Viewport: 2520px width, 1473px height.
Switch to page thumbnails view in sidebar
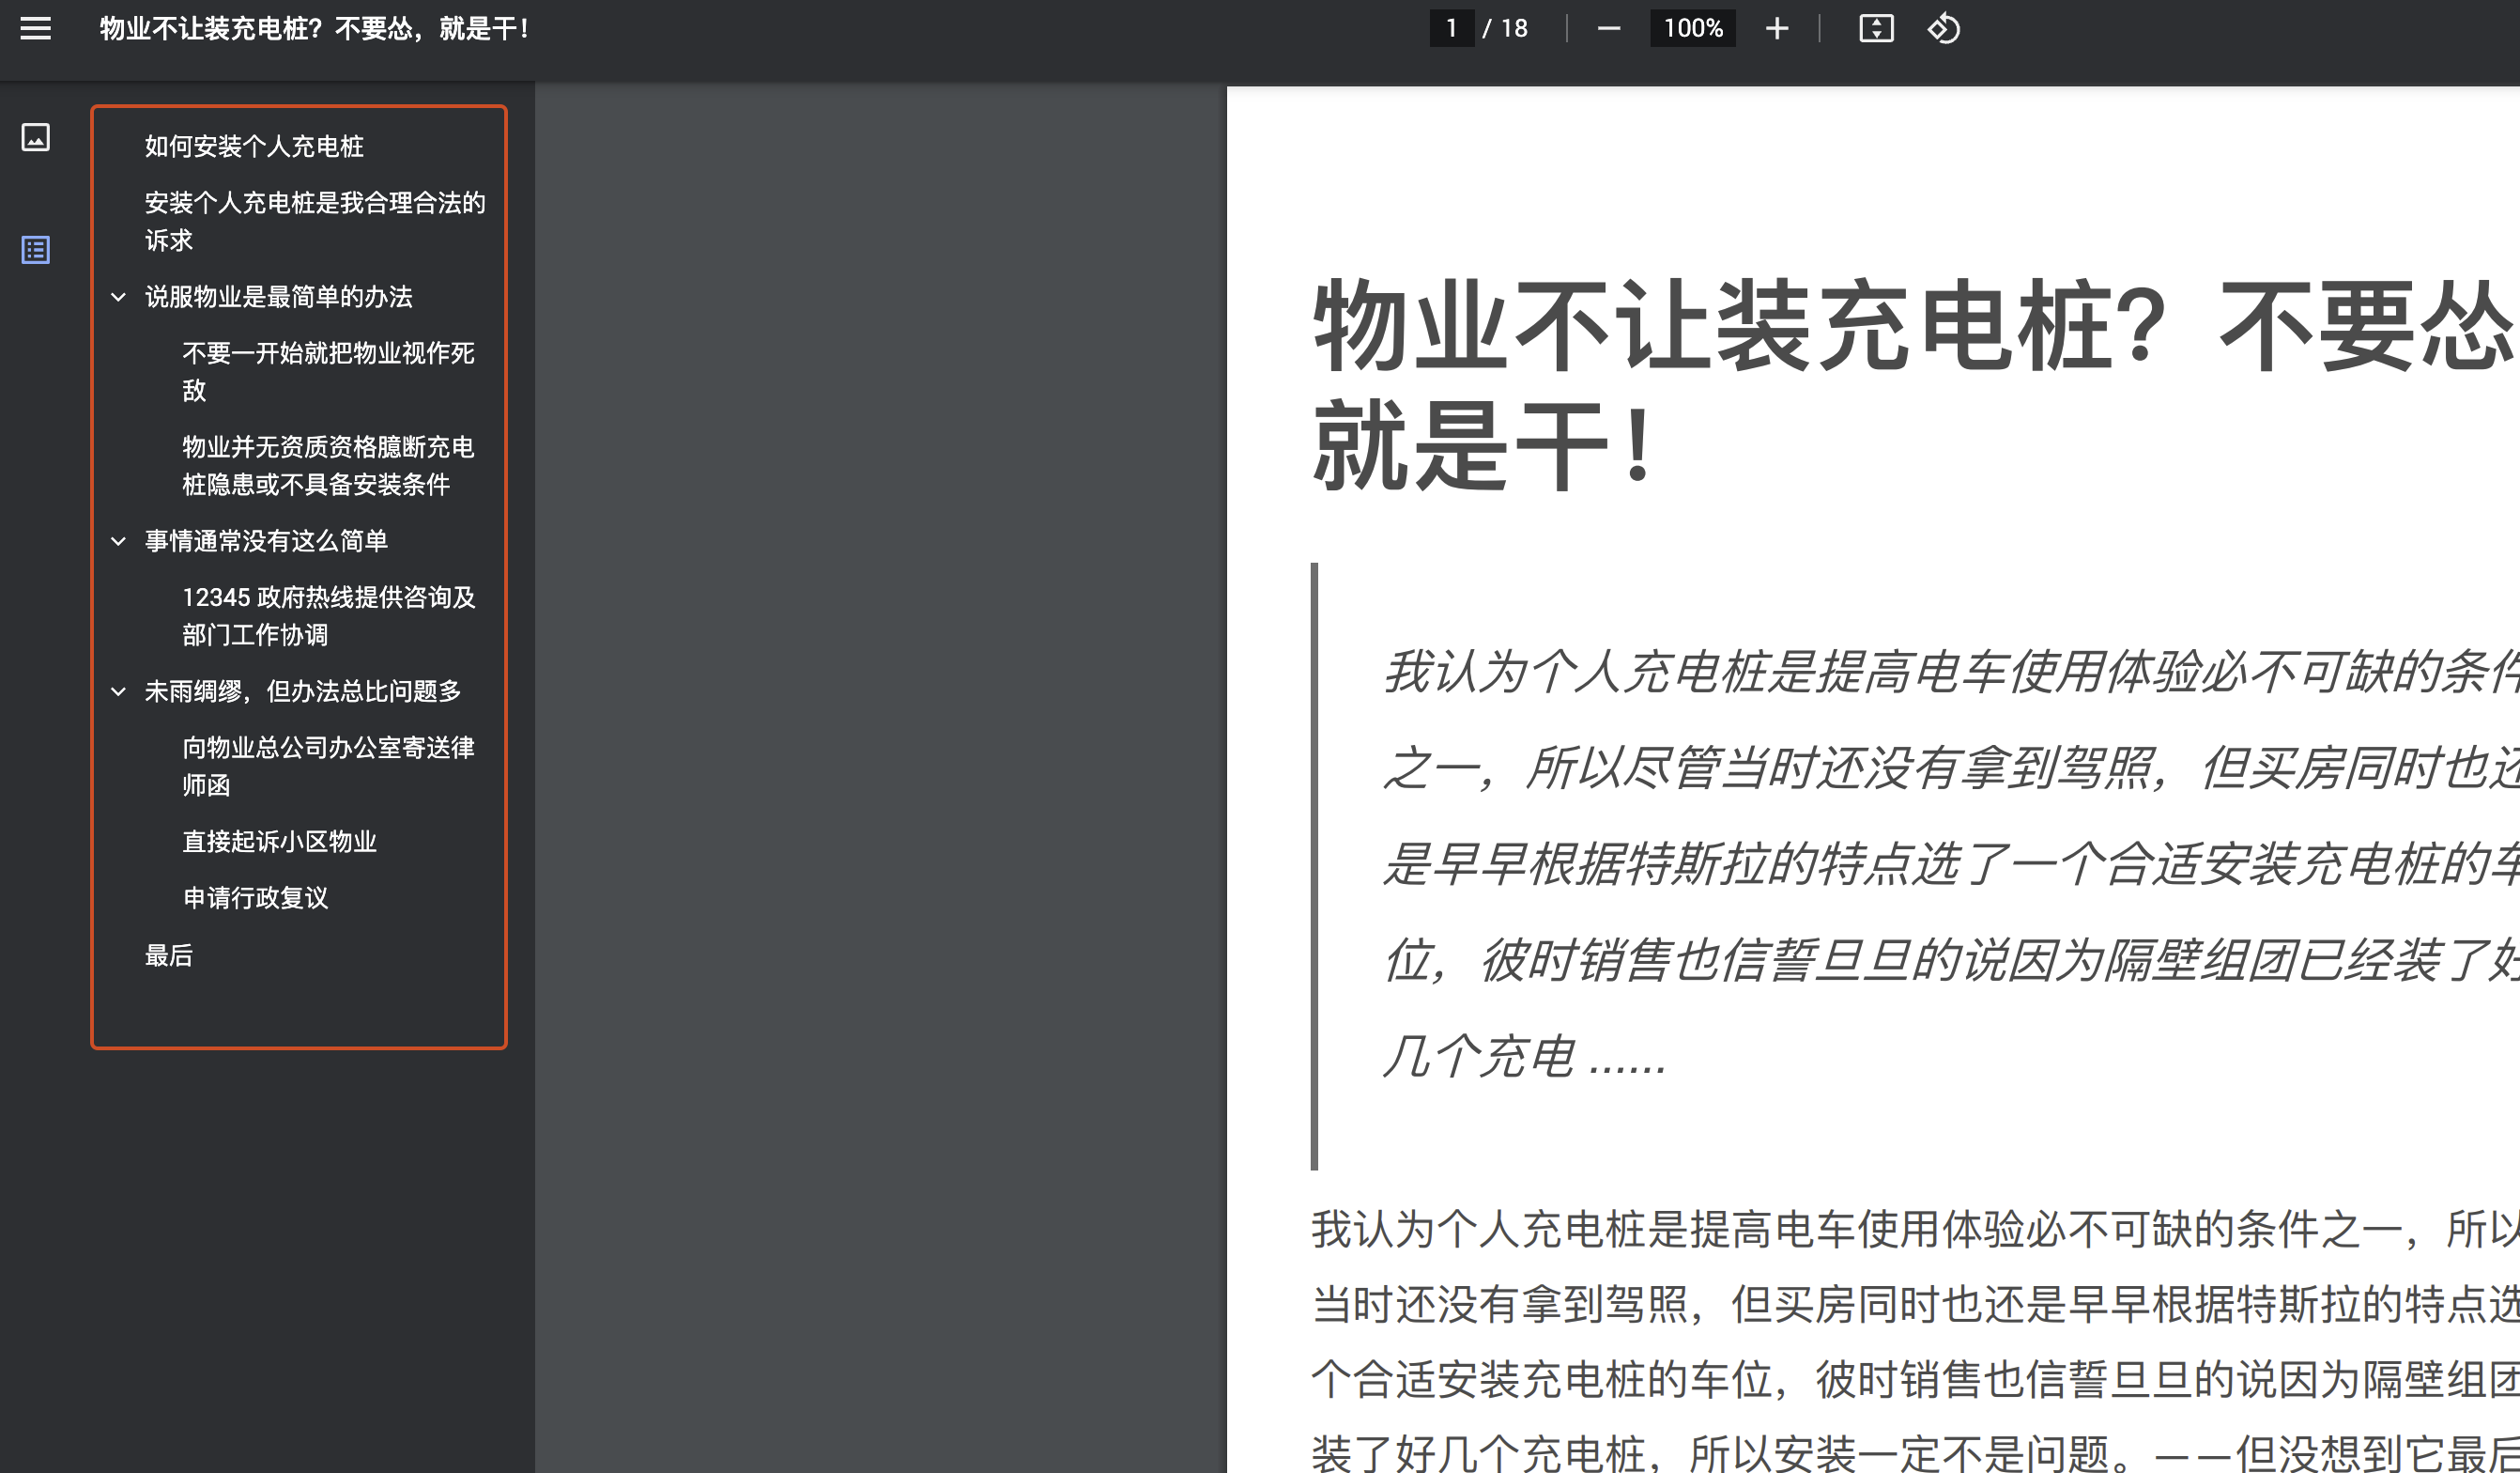35,139
